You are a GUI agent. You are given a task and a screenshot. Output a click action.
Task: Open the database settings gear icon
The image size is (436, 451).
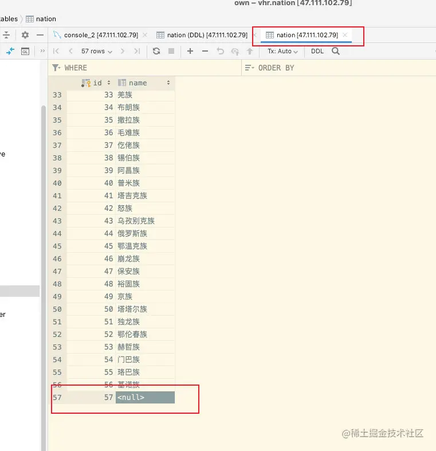click(25, 35)
